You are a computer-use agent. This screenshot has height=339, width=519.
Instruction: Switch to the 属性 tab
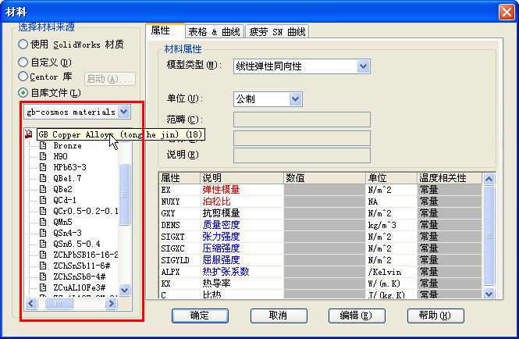(x=165, y=30)
